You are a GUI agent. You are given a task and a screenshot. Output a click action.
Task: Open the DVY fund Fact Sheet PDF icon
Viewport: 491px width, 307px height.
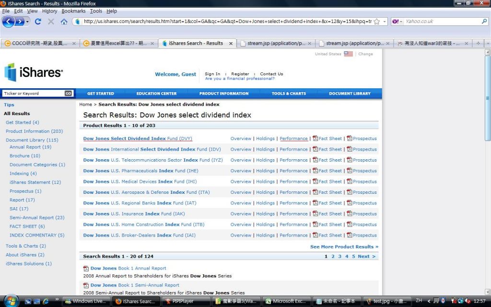tap(315, 139)
